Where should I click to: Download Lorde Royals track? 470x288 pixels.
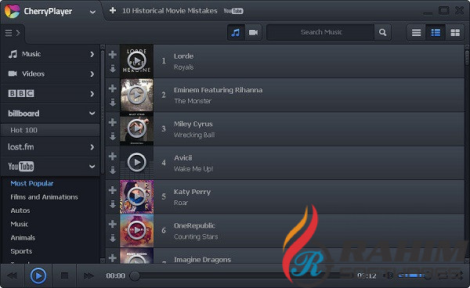113,69
